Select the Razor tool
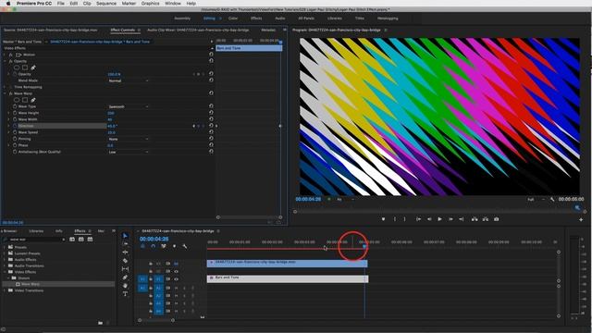This screenshot has height=333, width=592. 126,261
